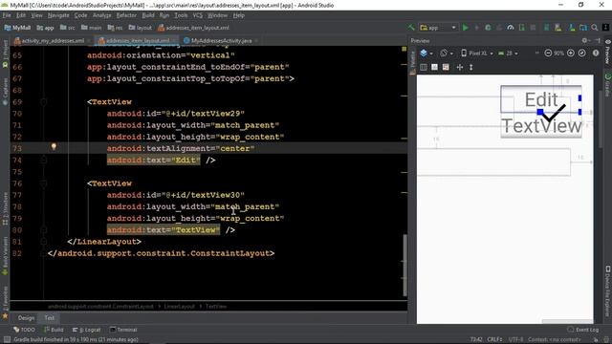Select the Edit text in layout preview

click(541, 99)
